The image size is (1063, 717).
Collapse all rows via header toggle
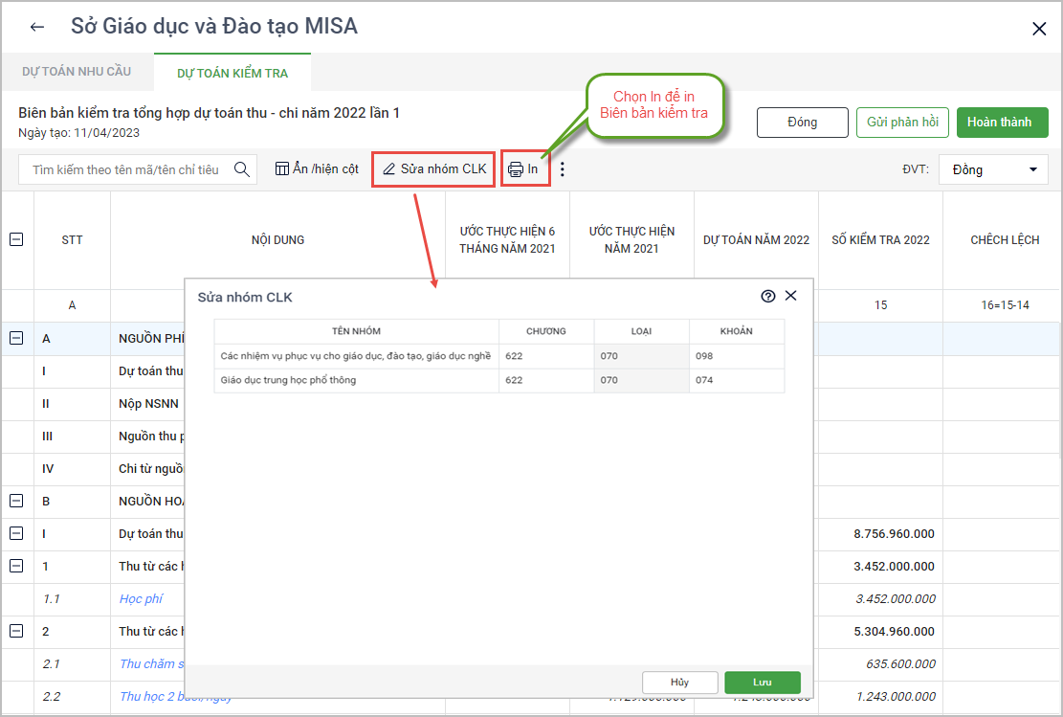[16, 239]
